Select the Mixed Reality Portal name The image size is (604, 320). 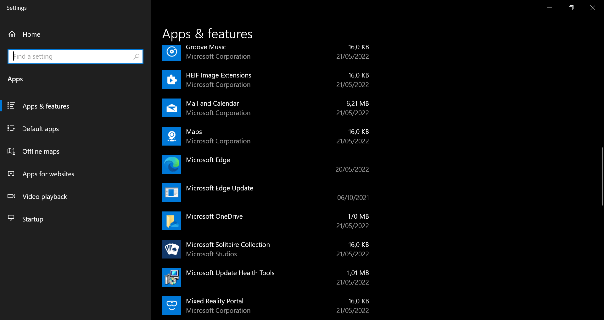point(215,301)
